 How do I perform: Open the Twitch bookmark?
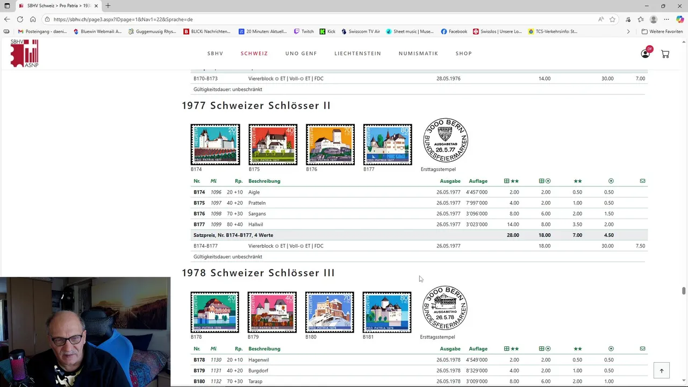tap(304, 32)
